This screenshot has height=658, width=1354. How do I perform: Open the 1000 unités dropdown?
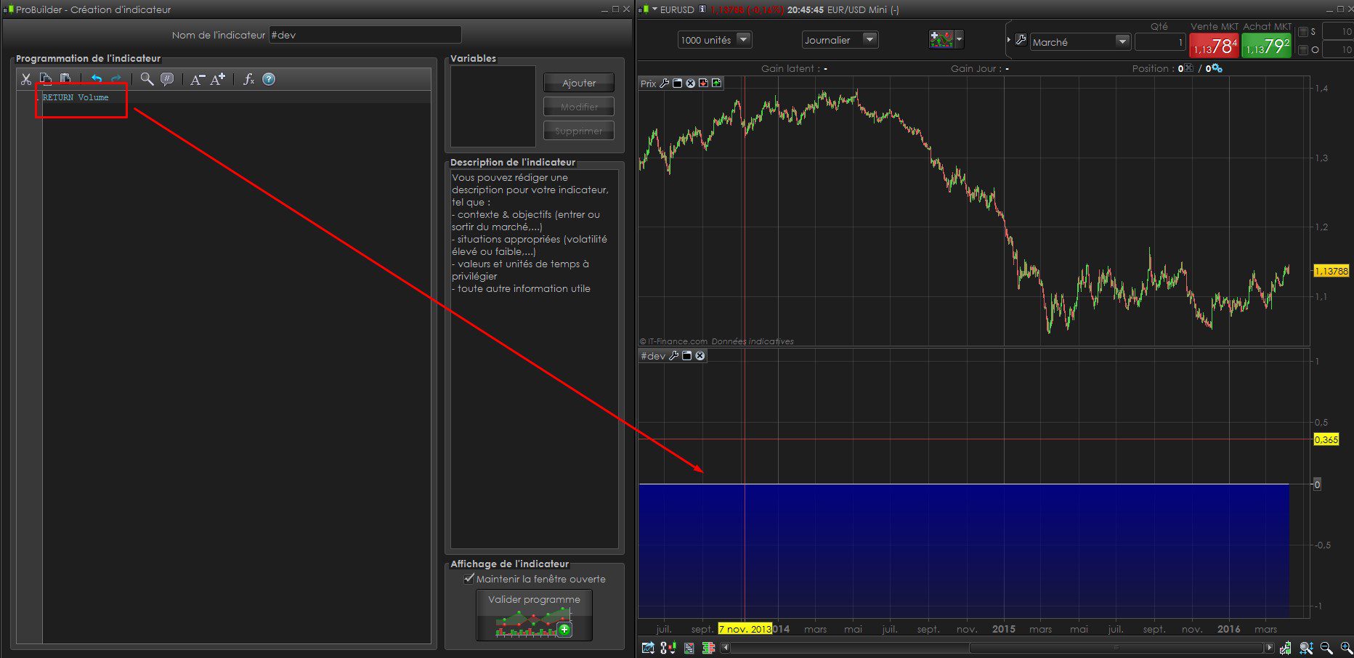(x=715, y=40)
